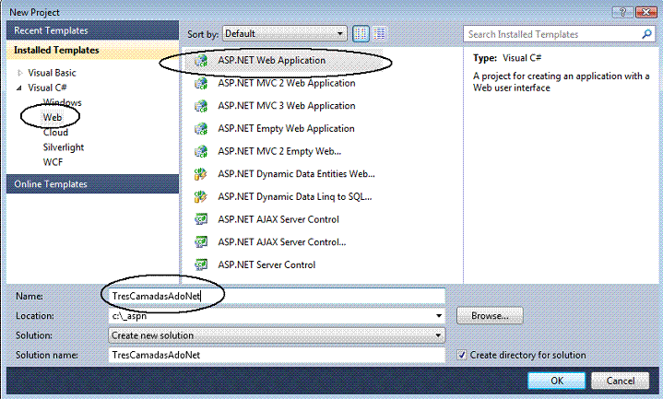Click the Name field containing TresCamadasAdoNet
663x399 pixels.
point(277,296)
